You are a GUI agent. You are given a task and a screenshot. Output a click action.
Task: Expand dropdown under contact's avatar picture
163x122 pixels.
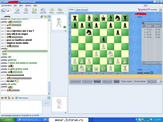tap(65, 31)
